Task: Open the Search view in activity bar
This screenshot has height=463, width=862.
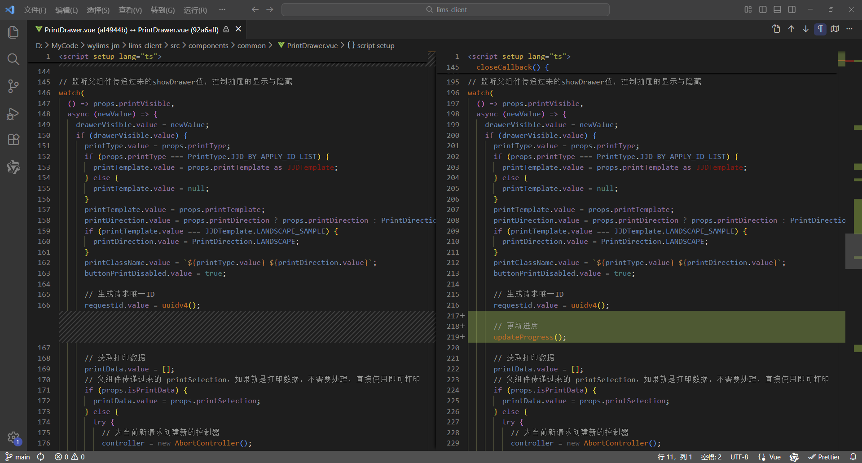Action: click(x=13, y=59)
